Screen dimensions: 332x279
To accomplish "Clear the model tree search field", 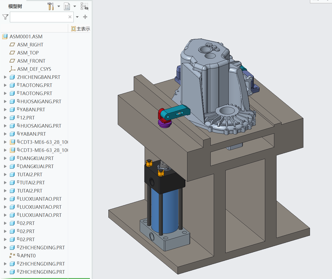I will 70,17.
